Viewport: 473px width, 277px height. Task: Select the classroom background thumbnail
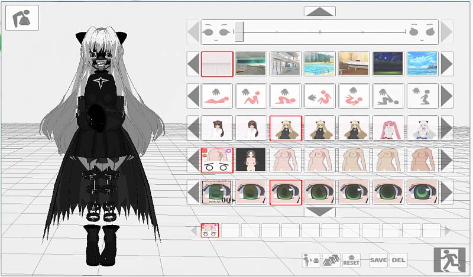point(251,63)
